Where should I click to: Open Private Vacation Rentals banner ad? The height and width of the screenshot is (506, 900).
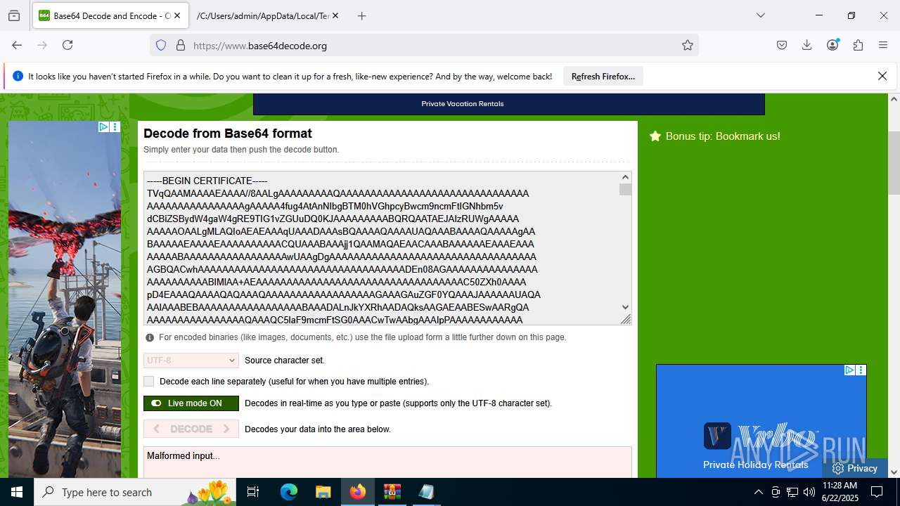click(509, 104)
